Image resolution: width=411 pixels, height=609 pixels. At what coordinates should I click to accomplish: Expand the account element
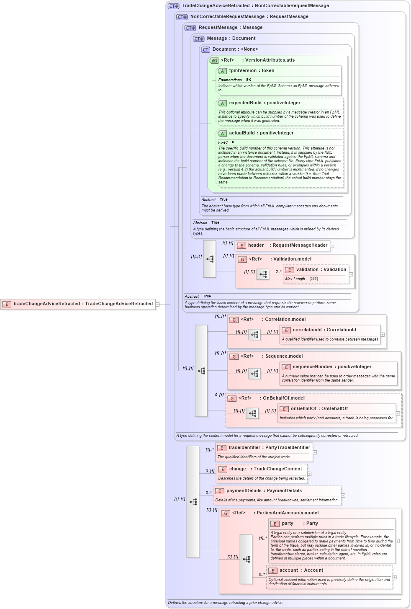click(395, 577)
